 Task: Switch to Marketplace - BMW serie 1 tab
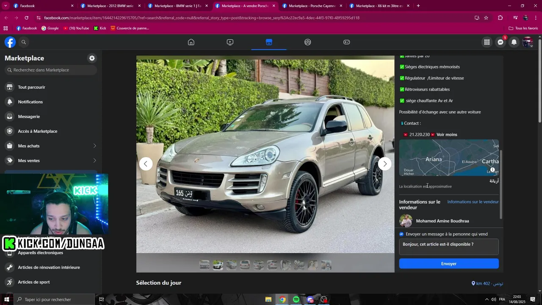click(x=177, y=6)
